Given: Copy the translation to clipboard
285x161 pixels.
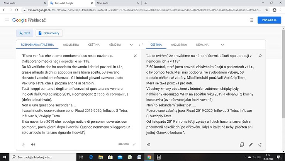Looking at the screenshot, I should pyautogui.click(x=242, y=145).
